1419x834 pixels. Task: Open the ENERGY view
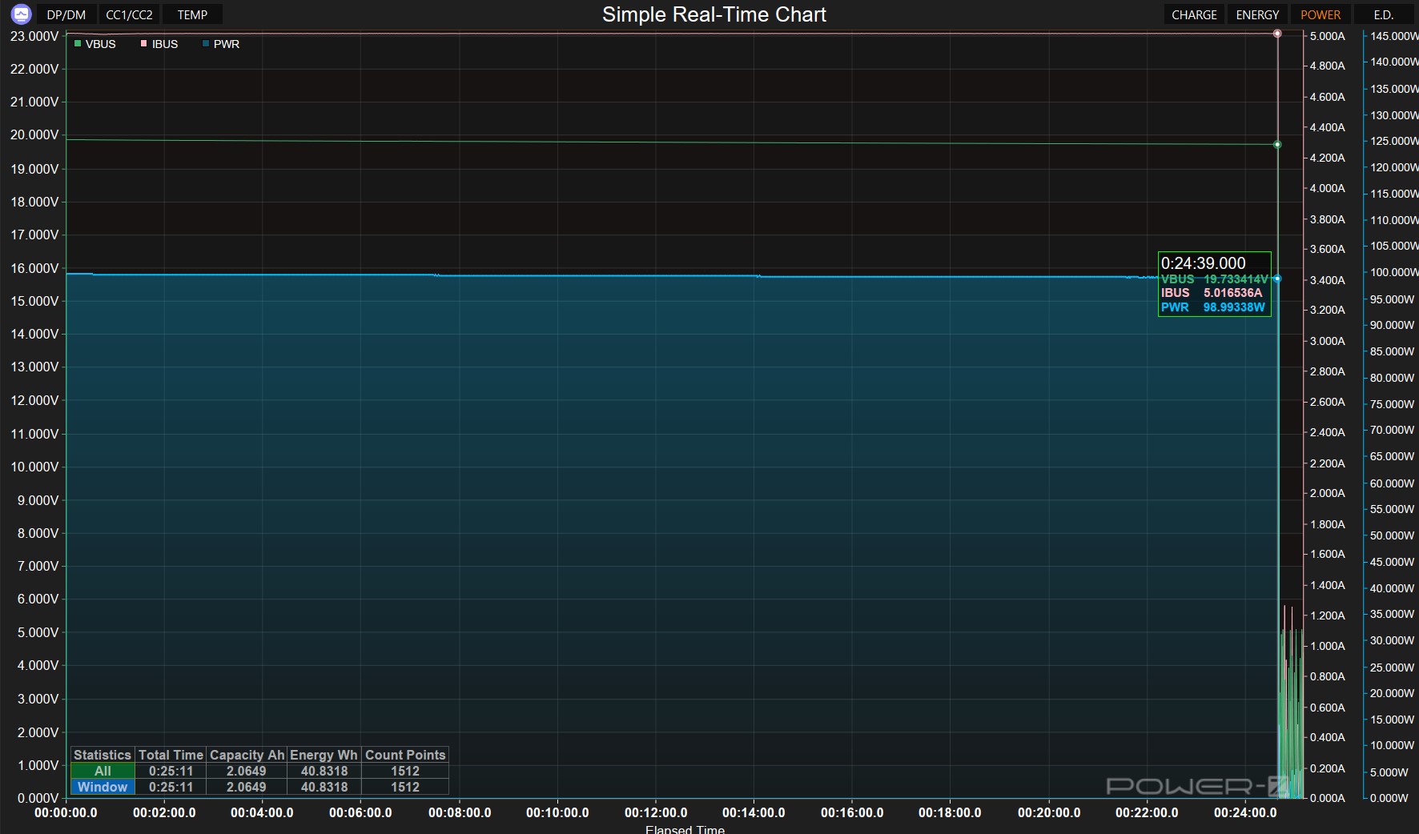point(1257,14)
